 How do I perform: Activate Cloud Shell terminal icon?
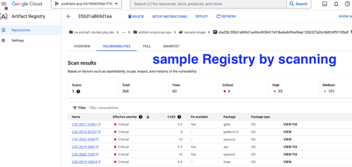(325, 4)
